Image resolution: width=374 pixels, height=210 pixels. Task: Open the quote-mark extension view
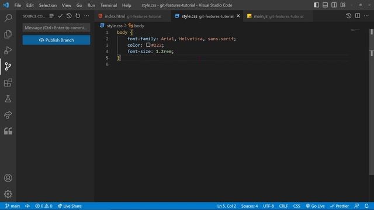[8, 131]
